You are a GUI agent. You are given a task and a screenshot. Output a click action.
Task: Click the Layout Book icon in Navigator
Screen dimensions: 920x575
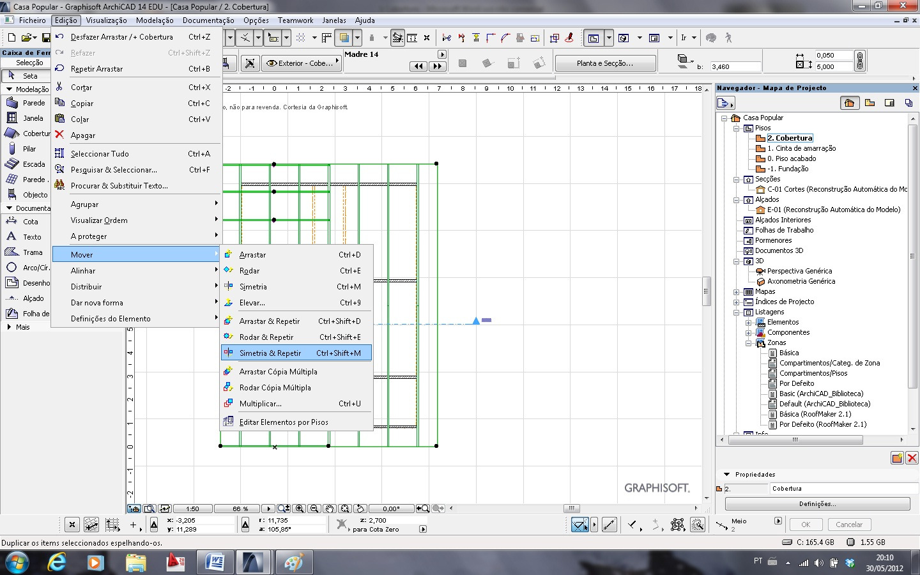click(889, 102)
